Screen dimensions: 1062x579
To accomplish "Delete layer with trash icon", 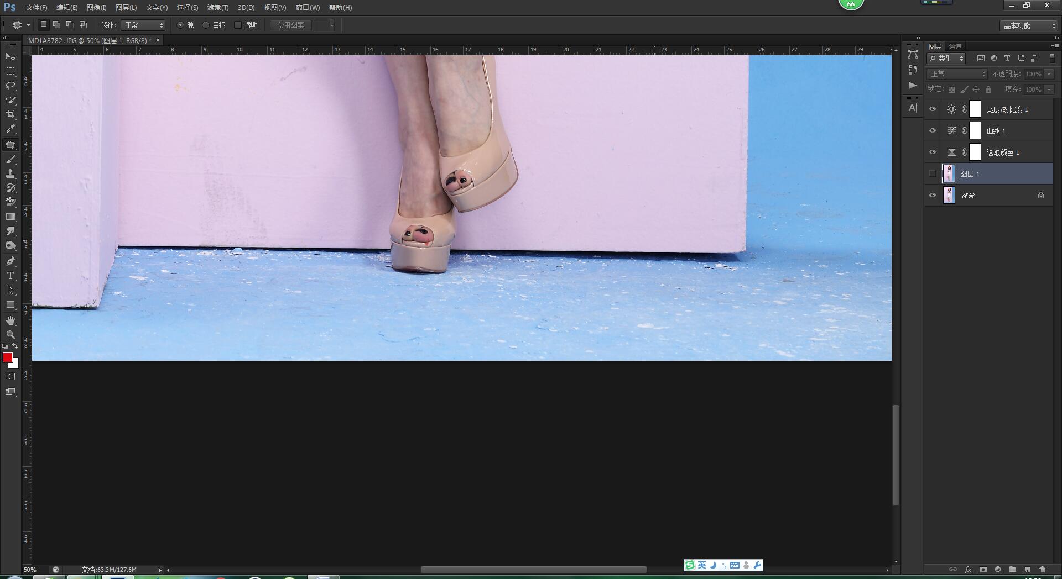I will click(x=1042, y=569).
